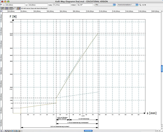Click the scroll right arrow at bottom right
Viewport: 163px width, 132px height.
(160, 131)
